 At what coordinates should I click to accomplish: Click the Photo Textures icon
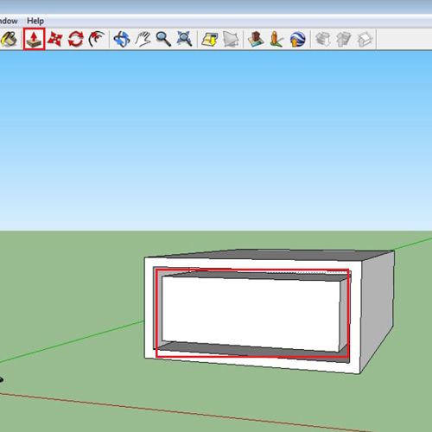click(x=276, y=39)
